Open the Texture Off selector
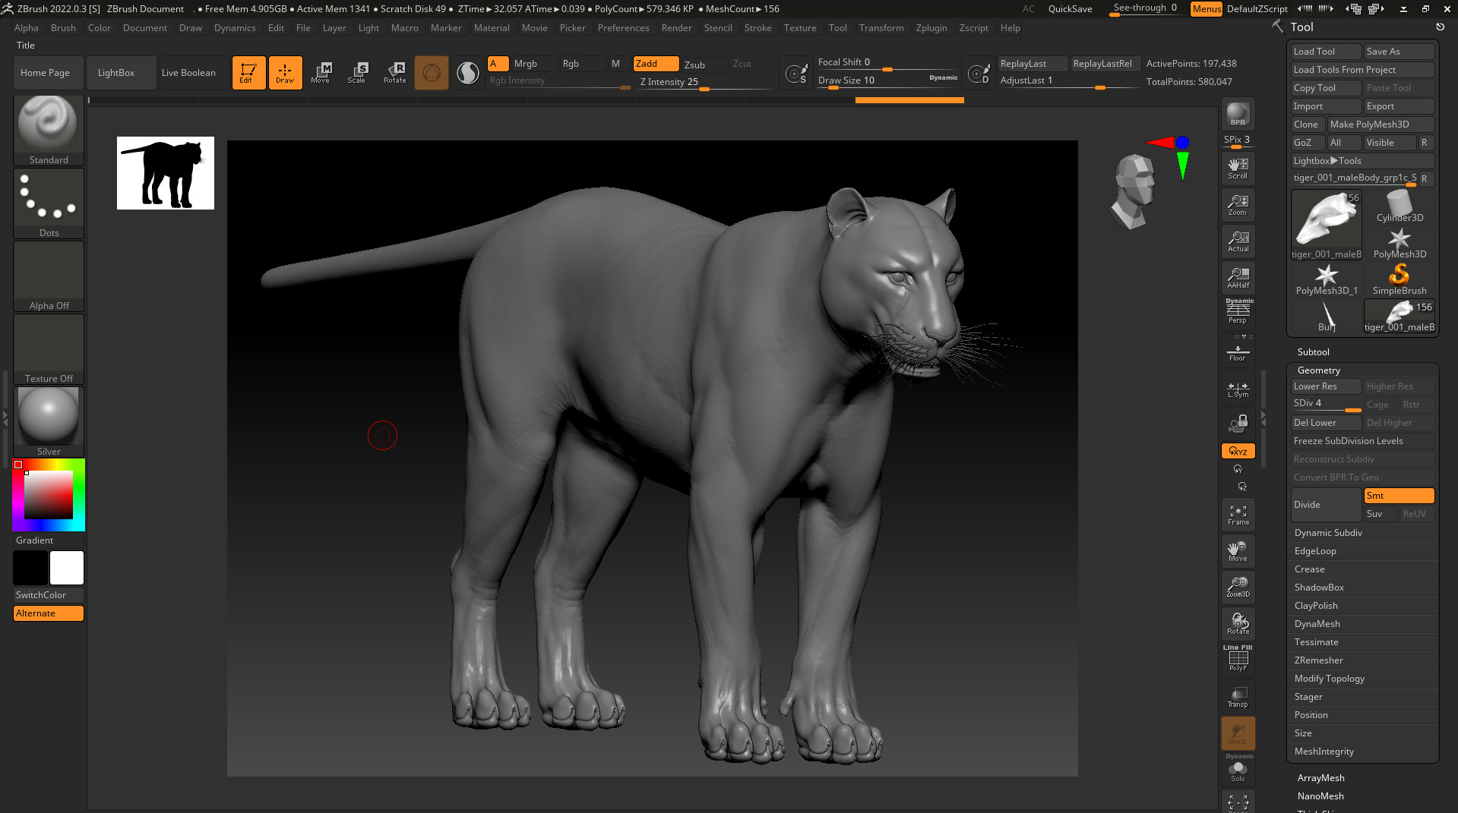Screen dimensions: 1458x813 click(49, 348)
